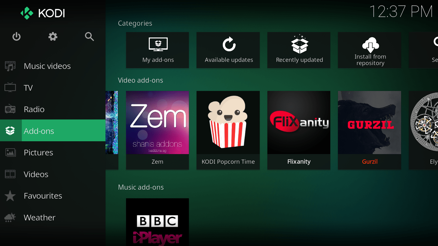This screenshot has width=438, height=246.
Task: Click the Weather cloud icon
Action: pos(10,217)
